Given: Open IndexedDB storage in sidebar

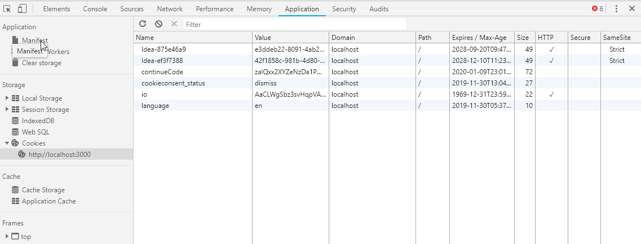Looking at the screenshot, I should (x=37, y=121).
